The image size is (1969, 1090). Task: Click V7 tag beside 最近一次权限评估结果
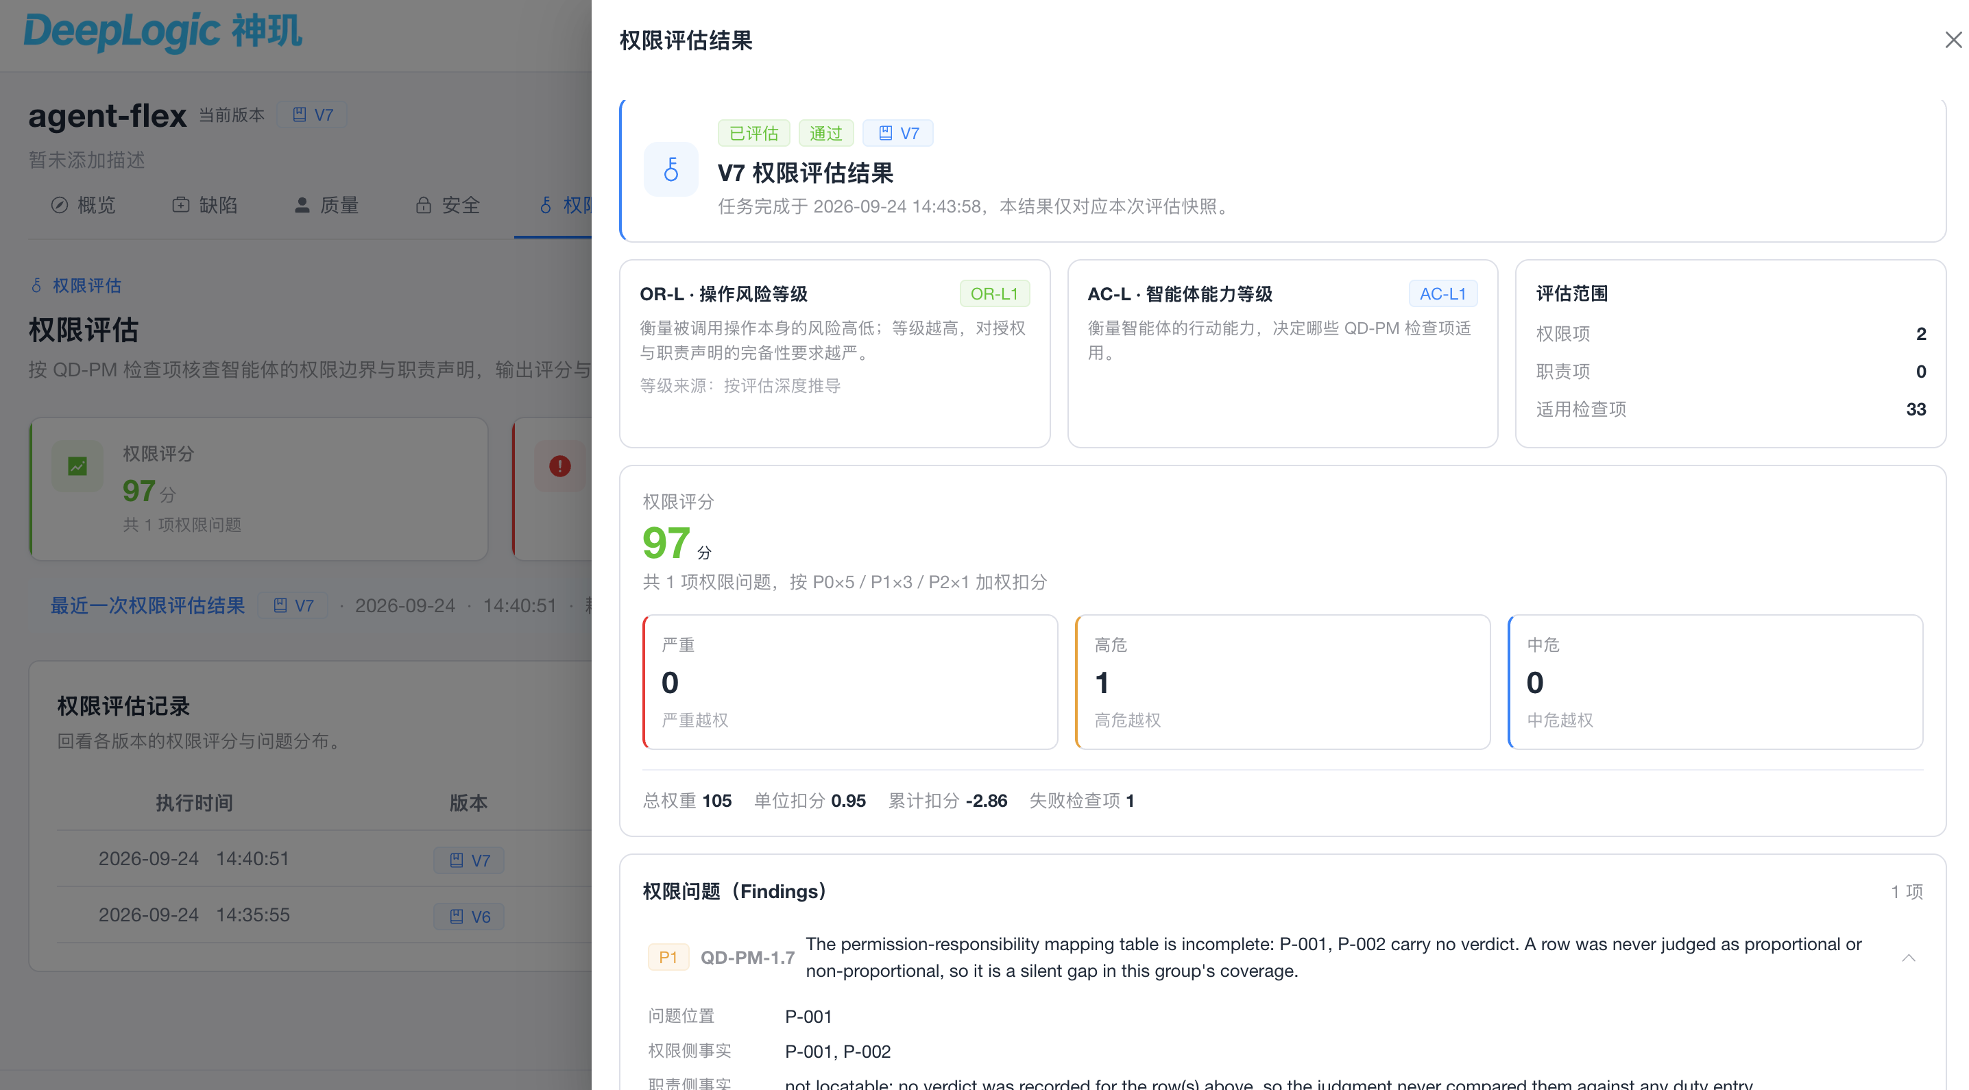(x=293, y=605)
